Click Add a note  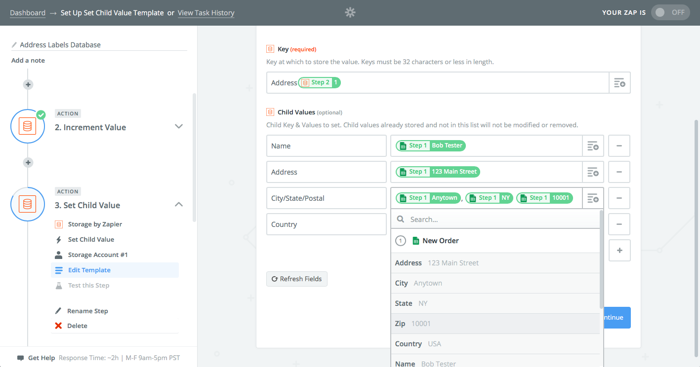click(28, 61)
